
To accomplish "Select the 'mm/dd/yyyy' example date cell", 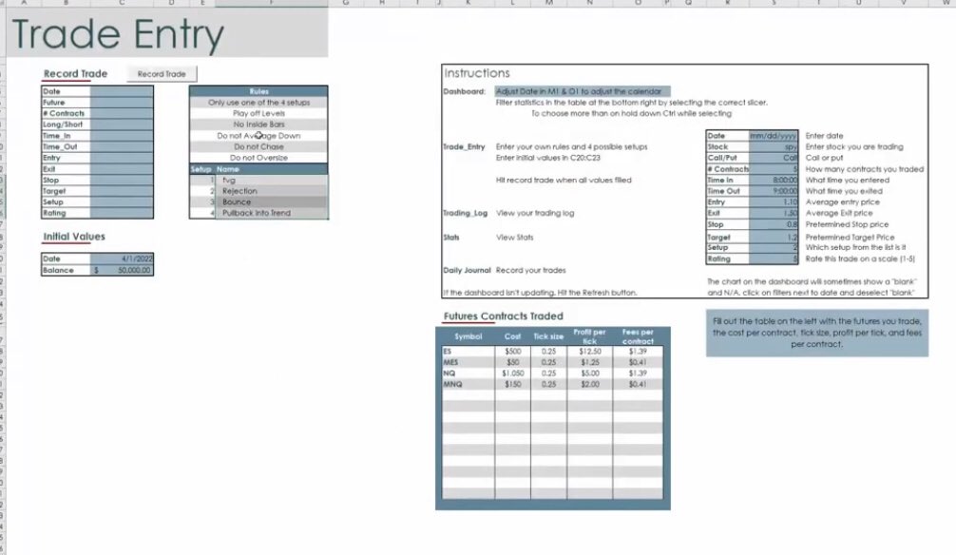I will tap(774, 135).
